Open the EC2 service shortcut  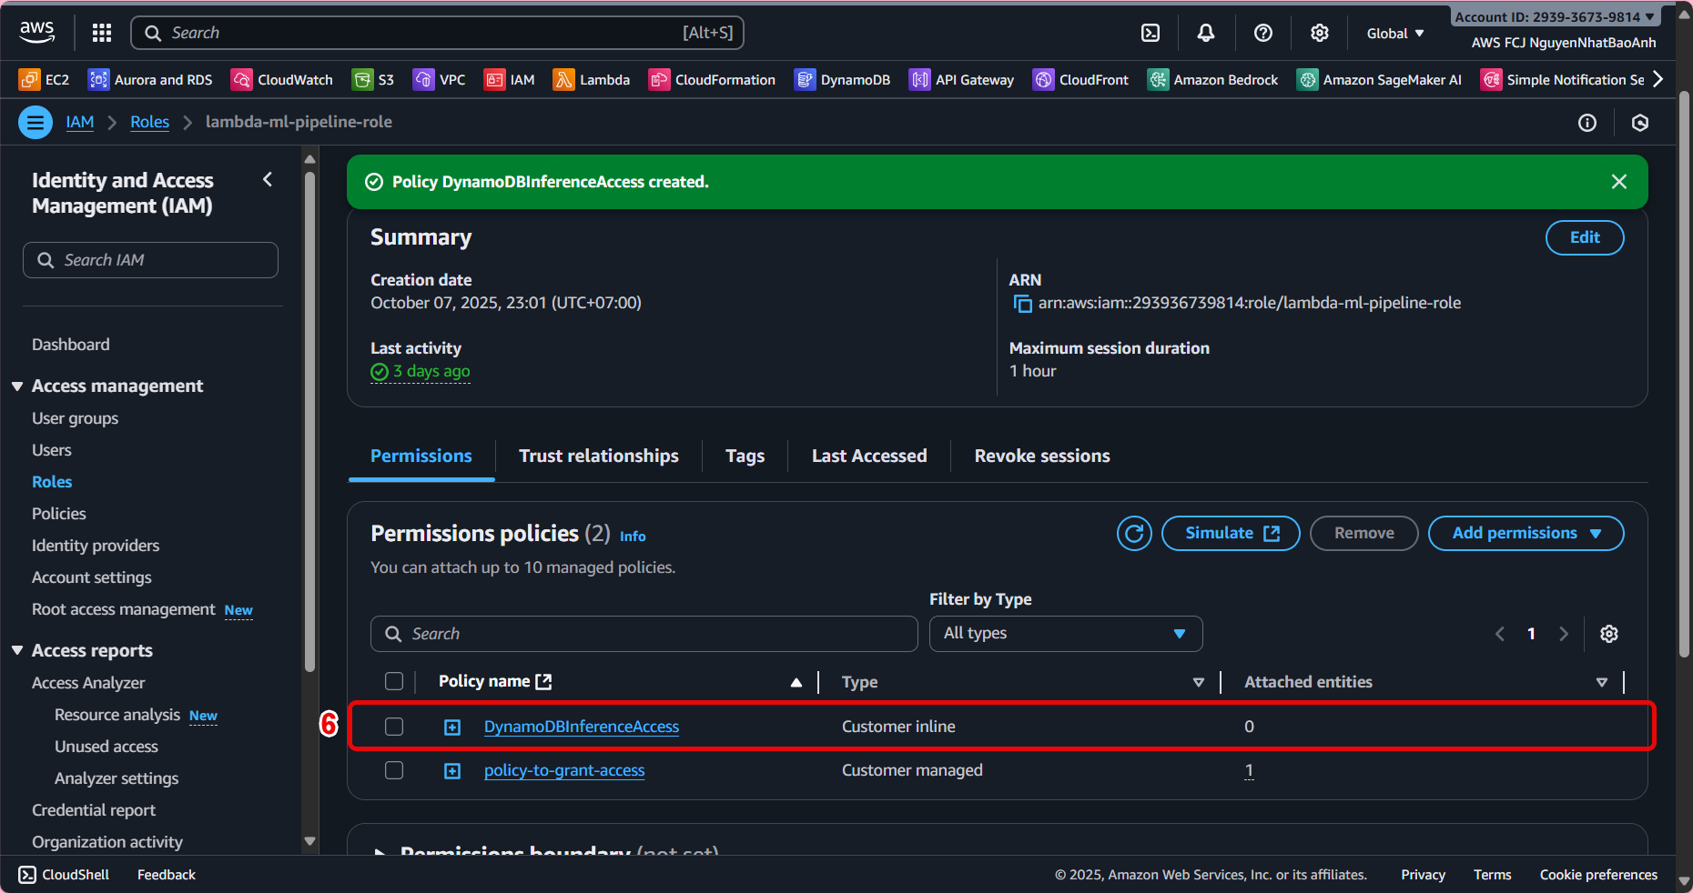coord(44,80)
